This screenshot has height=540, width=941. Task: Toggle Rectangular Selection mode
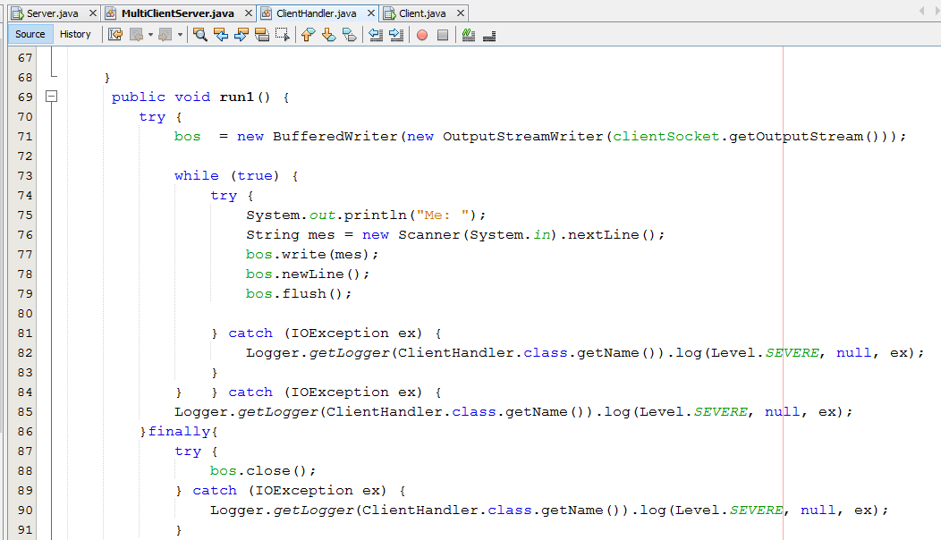[x=283, y=35]
